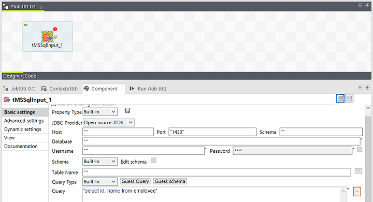Open the Edit schema ellipsis button
Viewport: 373px width, 202px height.
tap(154, 161)
